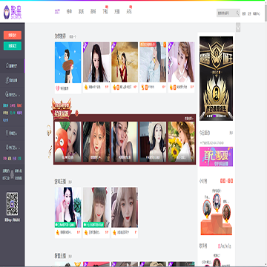Click the black and gold crown banner

tap(216, 79)
